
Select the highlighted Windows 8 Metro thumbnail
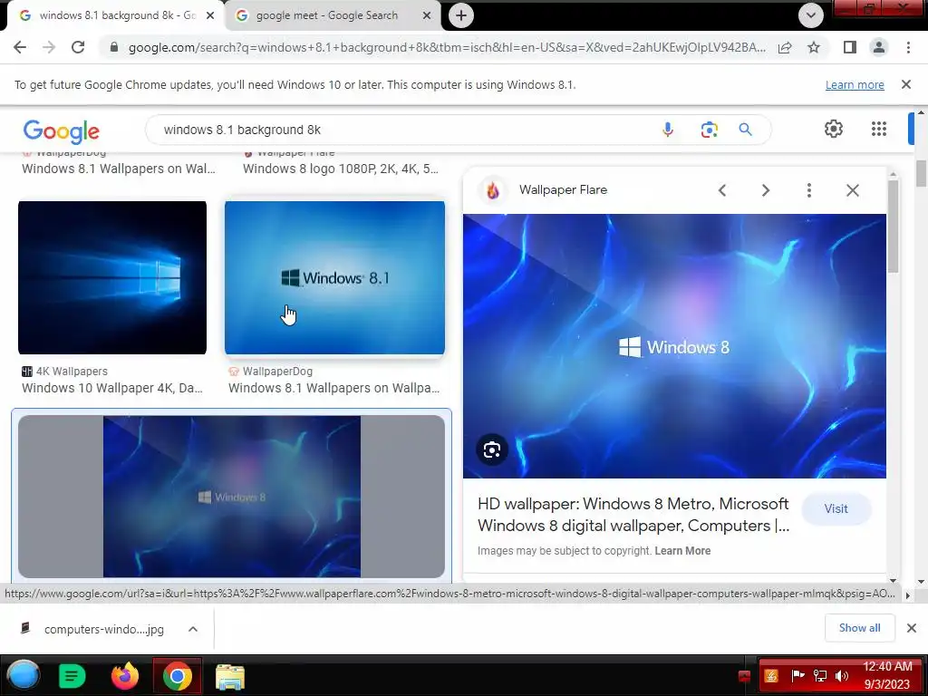(x=231, y=496)
